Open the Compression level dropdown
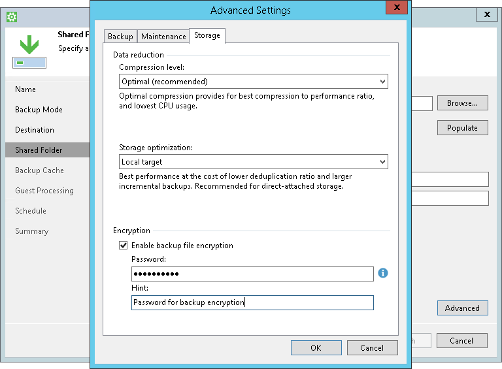The width and height of the screenshot is (502, 369). point(254,82)
